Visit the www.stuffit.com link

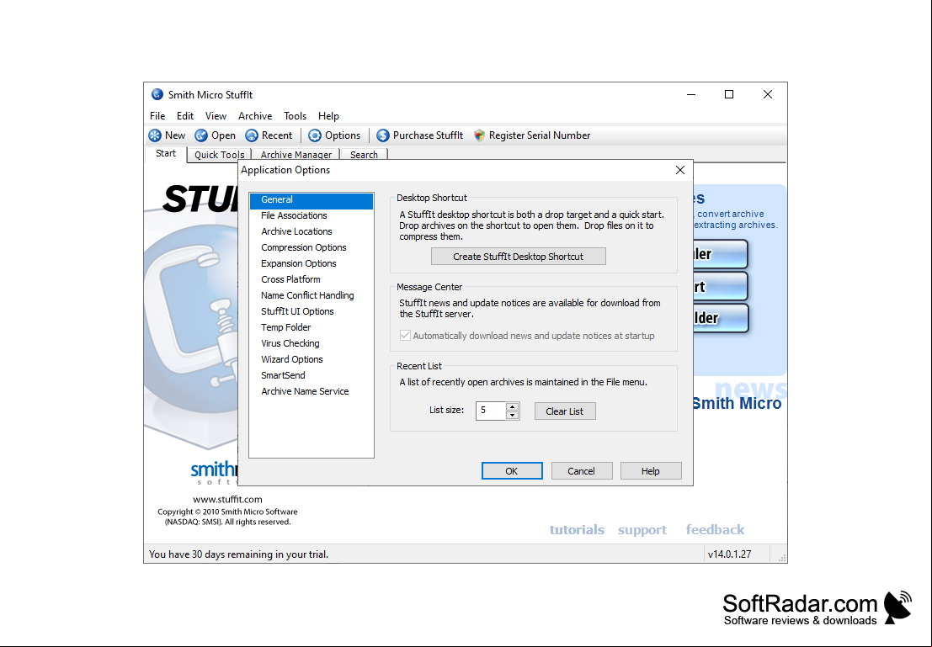[x=227, y=500]
